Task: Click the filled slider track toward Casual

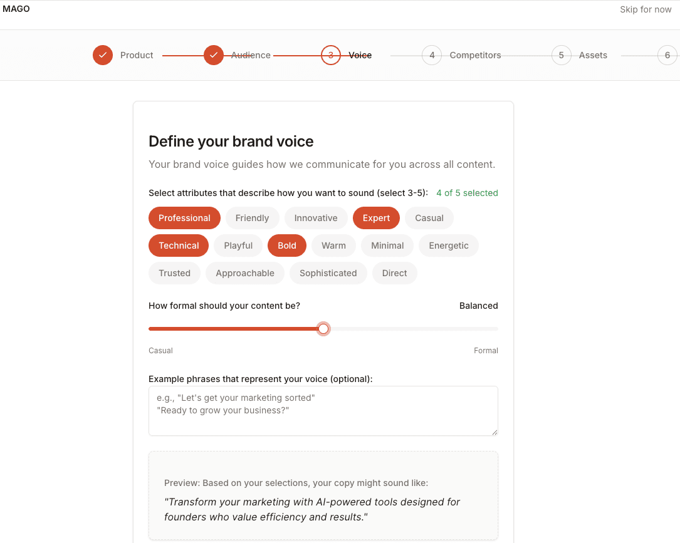Action: click(233, 329)
